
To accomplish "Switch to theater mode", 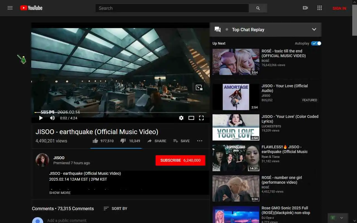I will point(191,118).
